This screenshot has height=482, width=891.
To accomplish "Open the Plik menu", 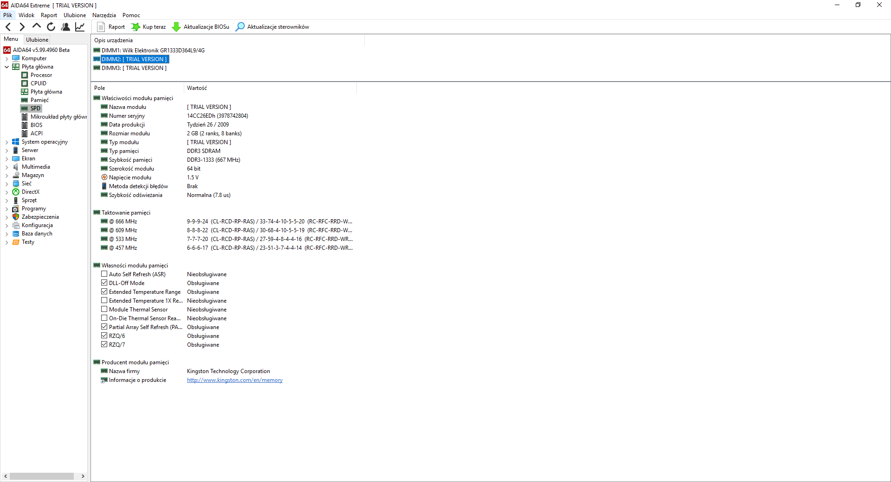I will click(7, 15).
